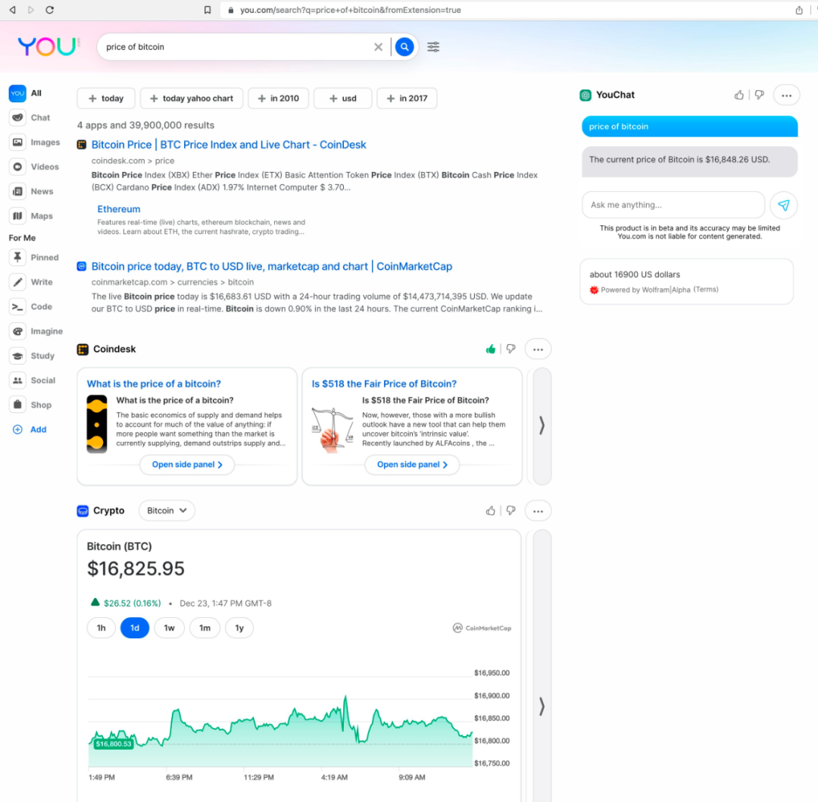Viewport: 818px width, 802px height.
Task: Thumbs down the Crypto app
Action: coord(510,511)
